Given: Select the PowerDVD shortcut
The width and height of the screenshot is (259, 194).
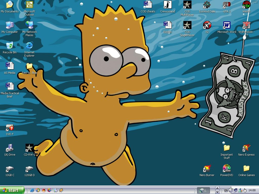Looking at the screenshot, I should [x=227, y=171].
